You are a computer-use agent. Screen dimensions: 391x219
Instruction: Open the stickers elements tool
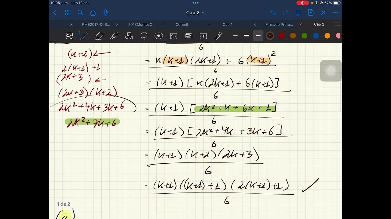(x=159, y=36)
